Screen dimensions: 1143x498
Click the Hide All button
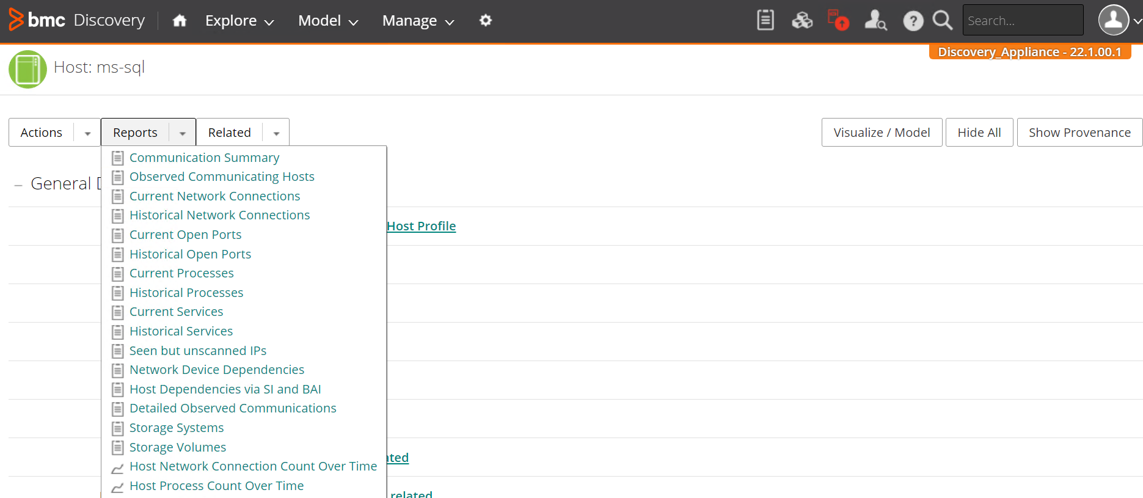point(979,133)
